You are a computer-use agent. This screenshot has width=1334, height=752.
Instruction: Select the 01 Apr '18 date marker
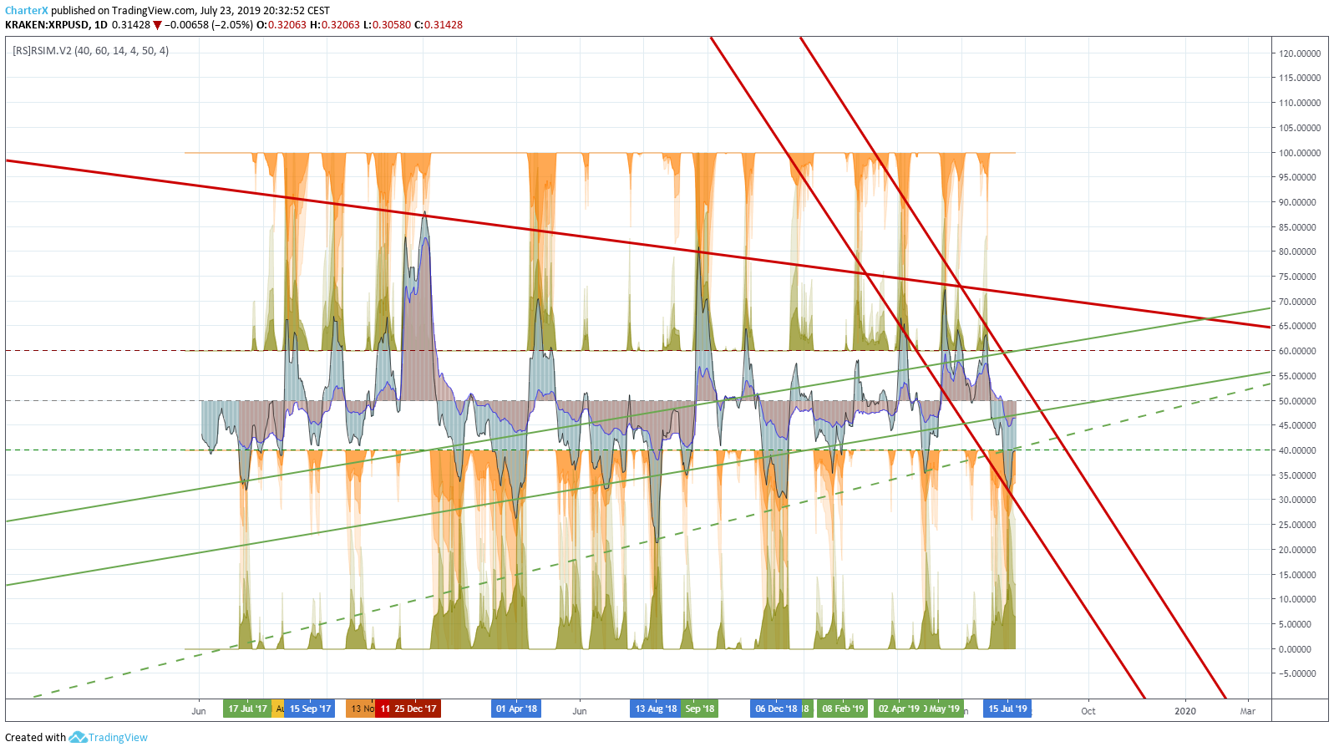pos(516,709)
